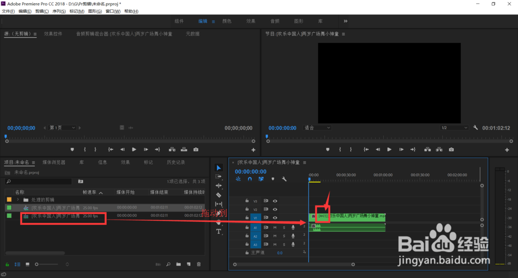Screen dimensions: 518x278
Task: Open Source monitor button editor plus
Action: 253,150
